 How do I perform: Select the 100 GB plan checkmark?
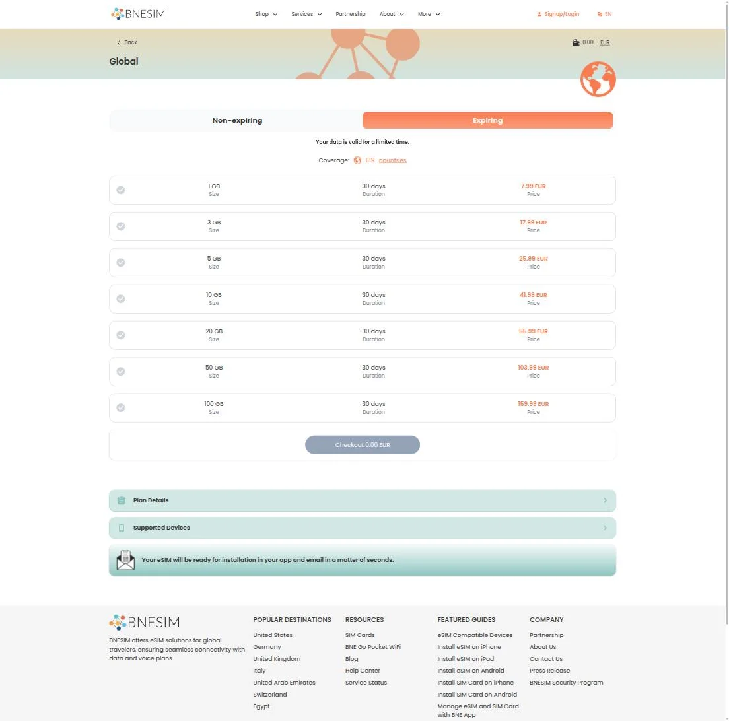[x=121, y=407]
